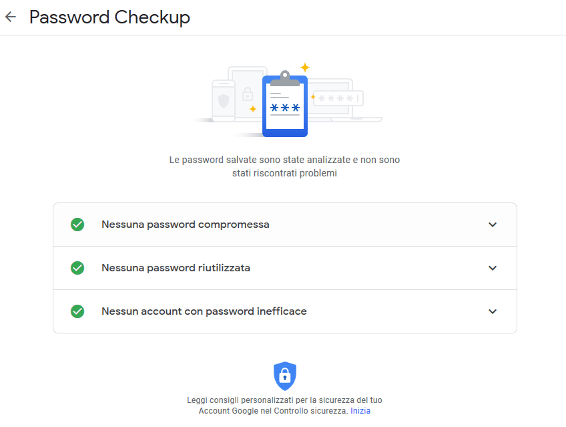This screenshot has height=427, width=566.
Task: Click the blue clipboard illustration with asterisks
Action: [285, 107]
